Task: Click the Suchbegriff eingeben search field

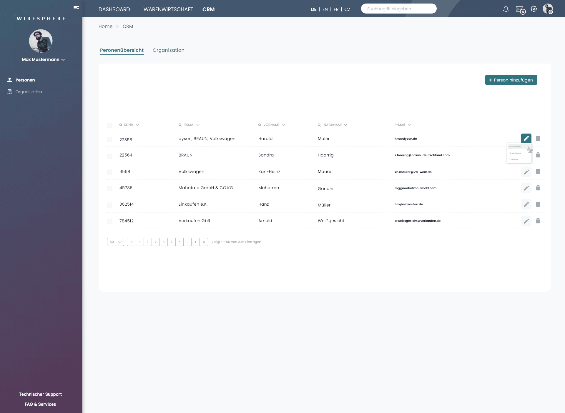Action: 398,9
